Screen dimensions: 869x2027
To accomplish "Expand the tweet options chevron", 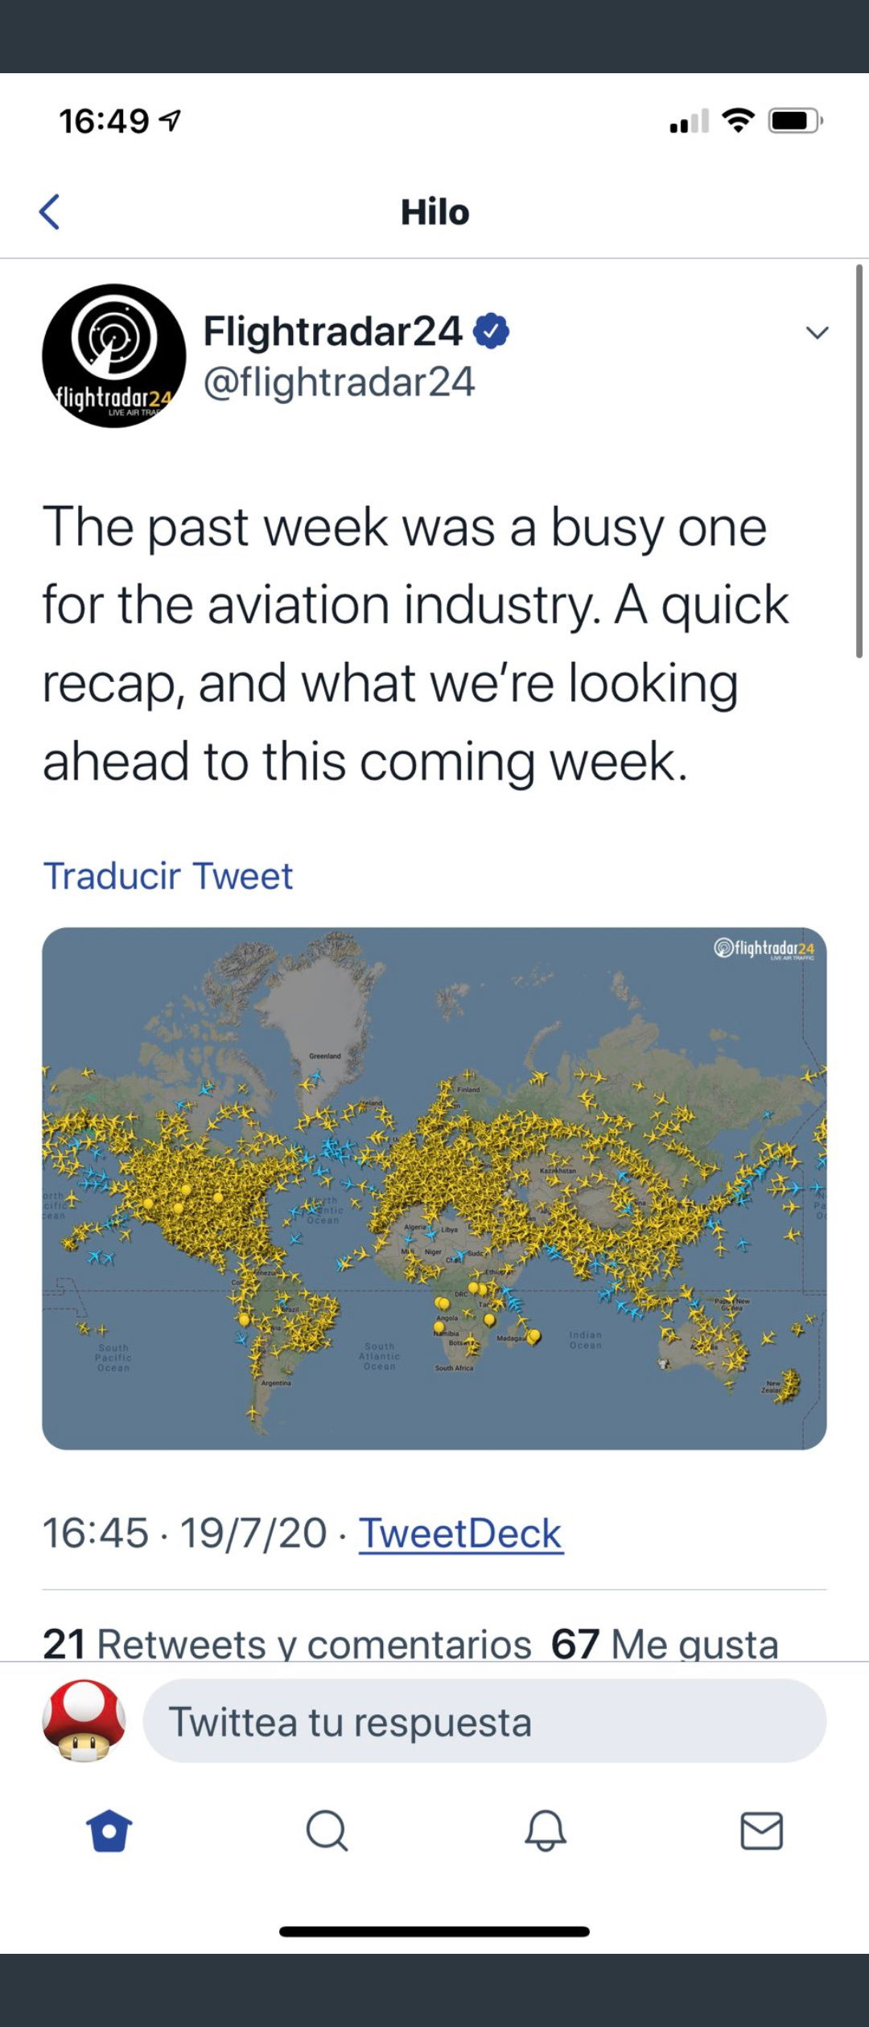I will click(818, 332).
